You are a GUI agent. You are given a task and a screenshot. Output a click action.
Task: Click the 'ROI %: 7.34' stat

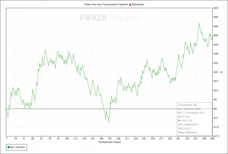[x=184, y=117]
